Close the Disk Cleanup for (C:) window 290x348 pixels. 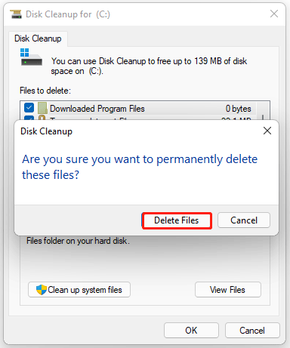pyautogui.click(x=274, y=14)
